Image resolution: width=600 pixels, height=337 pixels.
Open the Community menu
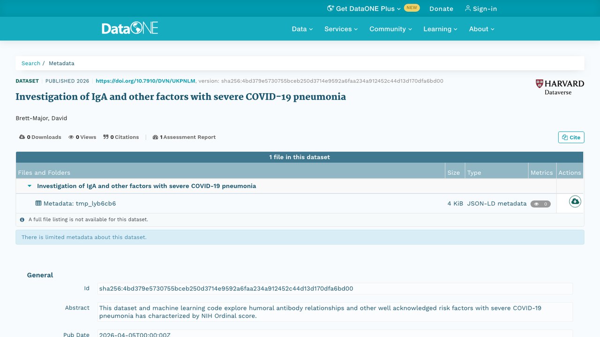click(391, 29)
